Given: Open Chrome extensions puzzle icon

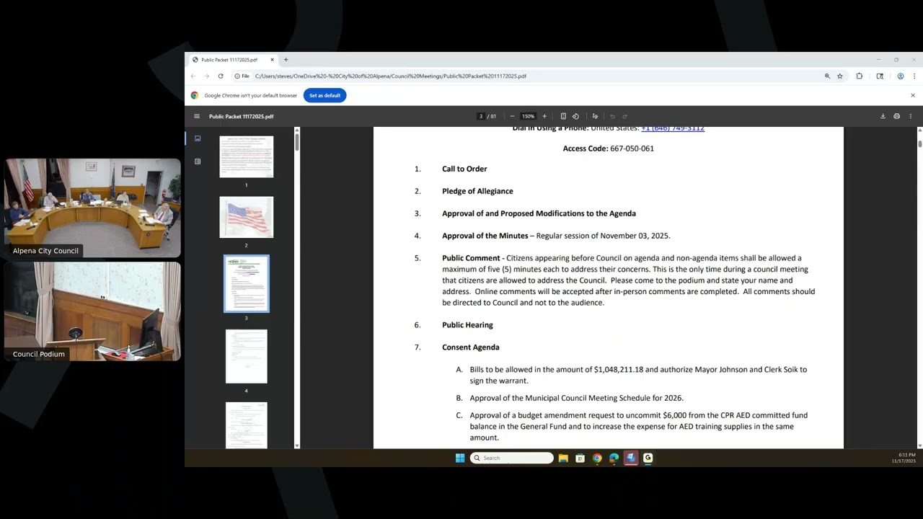Looking at the screenshot, I should click(x=860, y=76).
